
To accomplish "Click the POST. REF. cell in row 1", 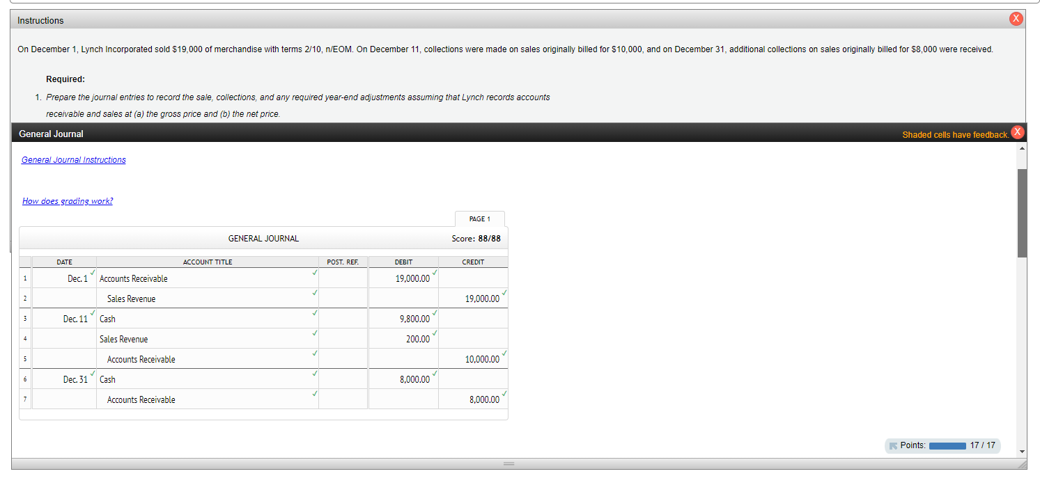I will click(x=343, y=278).
